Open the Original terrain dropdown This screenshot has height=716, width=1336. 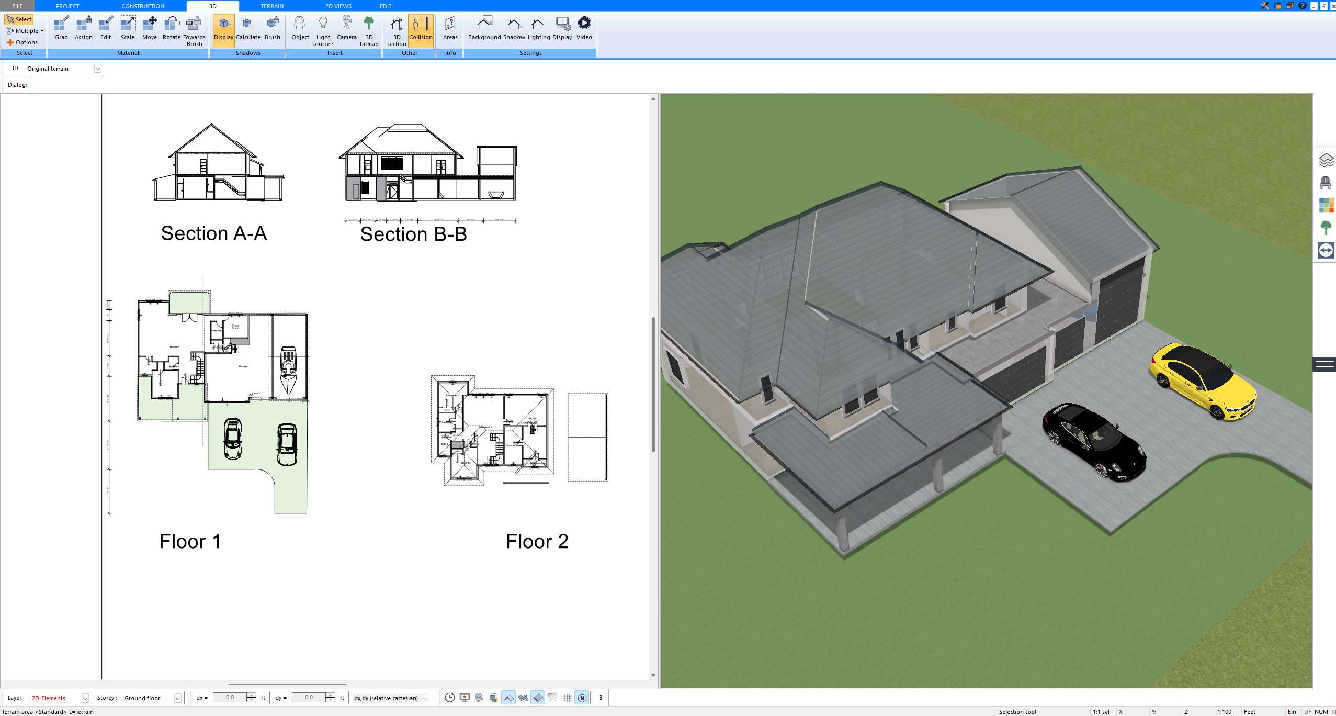coord(98,68)
